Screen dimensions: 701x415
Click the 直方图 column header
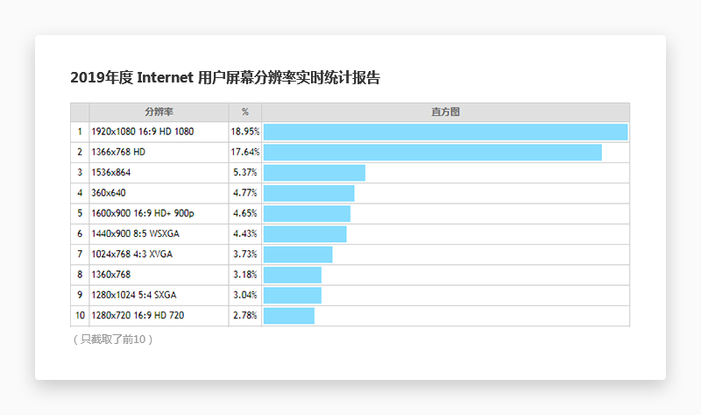point(445,112)
